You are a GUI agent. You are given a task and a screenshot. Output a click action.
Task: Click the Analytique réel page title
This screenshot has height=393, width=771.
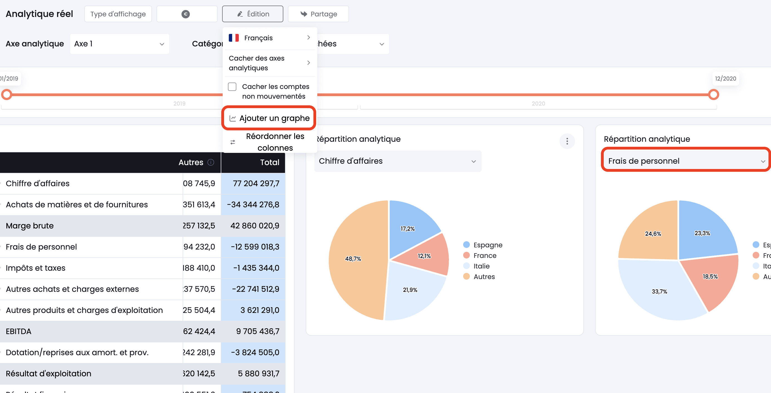pos(39,14)
